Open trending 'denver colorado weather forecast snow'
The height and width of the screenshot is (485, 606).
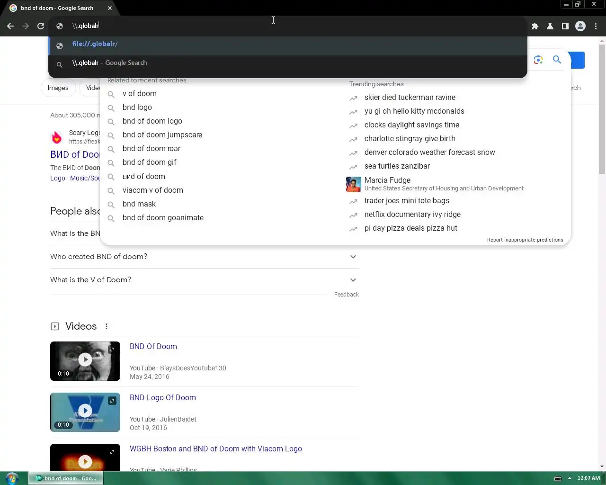tap(430, 153)
